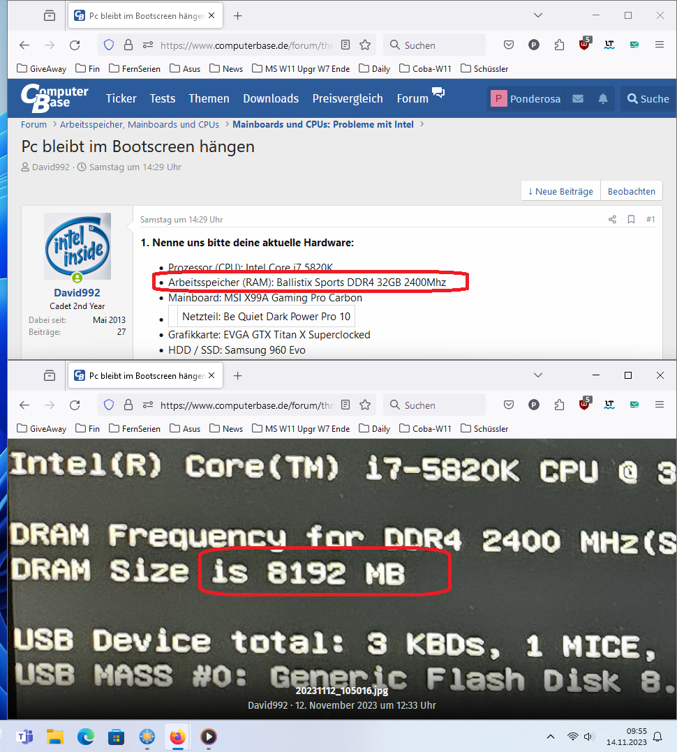Click Beobachten to watch the thread
This screenshot has width=677, height=752.
coord(632,191)
